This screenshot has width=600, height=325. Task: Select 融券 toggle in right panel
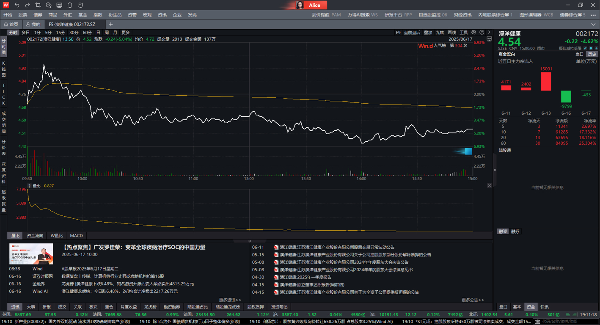click(x=515, y=231)
